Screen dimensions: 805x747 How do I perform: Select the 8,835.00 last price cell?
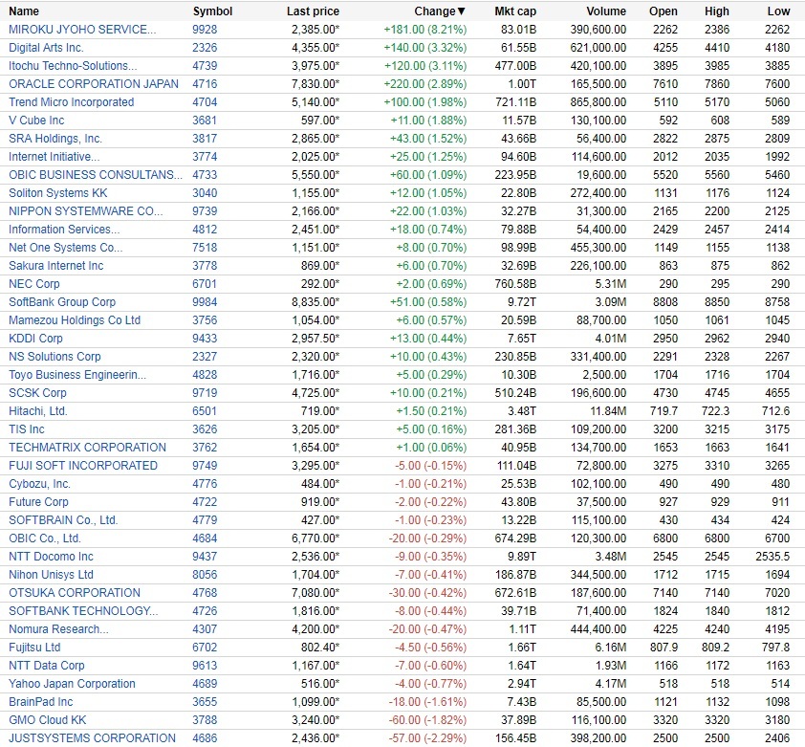(315, 302)
